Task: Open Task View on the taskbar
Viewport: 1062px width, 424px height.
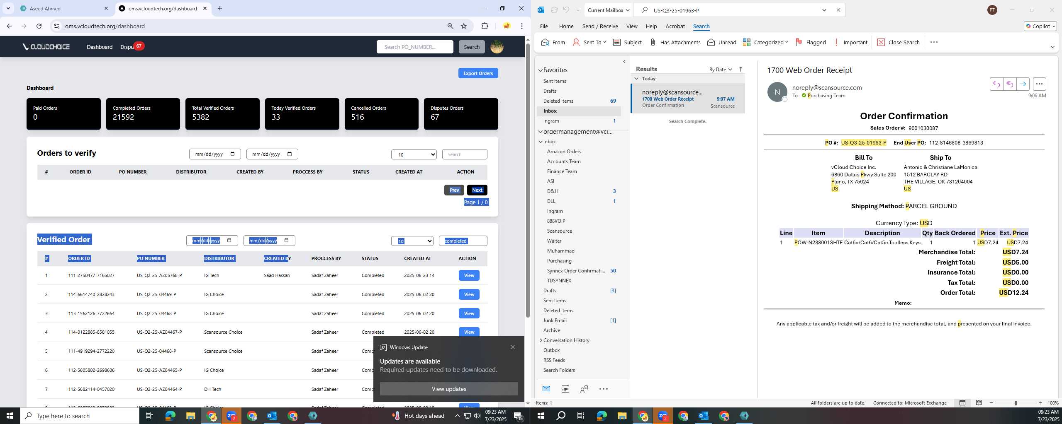Action: pyautogui.click(x=149, y=416)
